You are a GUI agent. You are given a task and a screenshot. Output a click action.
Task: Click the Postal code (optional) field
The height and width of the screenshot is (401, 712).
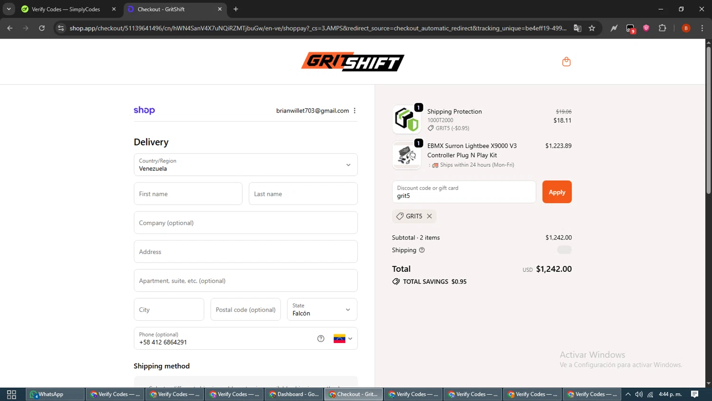pos(245,309)
